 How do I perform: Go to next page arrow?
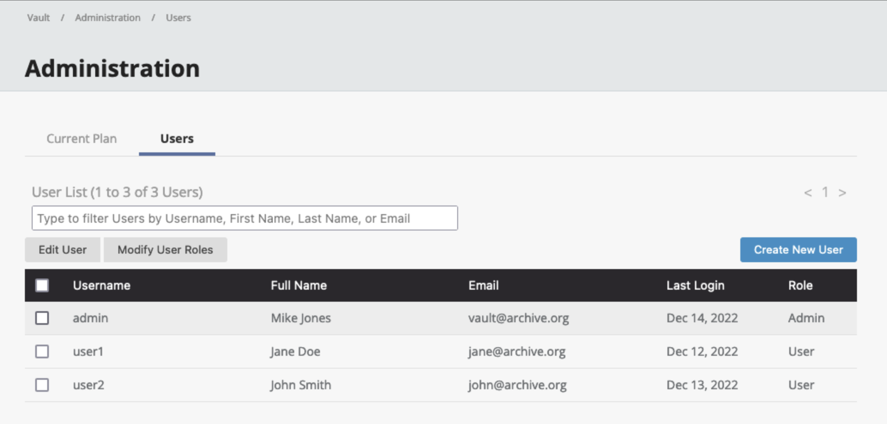[x=842, y=193]
